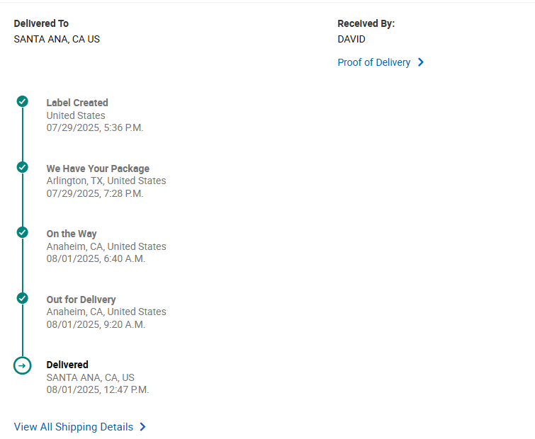This screenshot has height=439, width=535.
Task: Open View All Shipping Details
Action: pos(74,427)
